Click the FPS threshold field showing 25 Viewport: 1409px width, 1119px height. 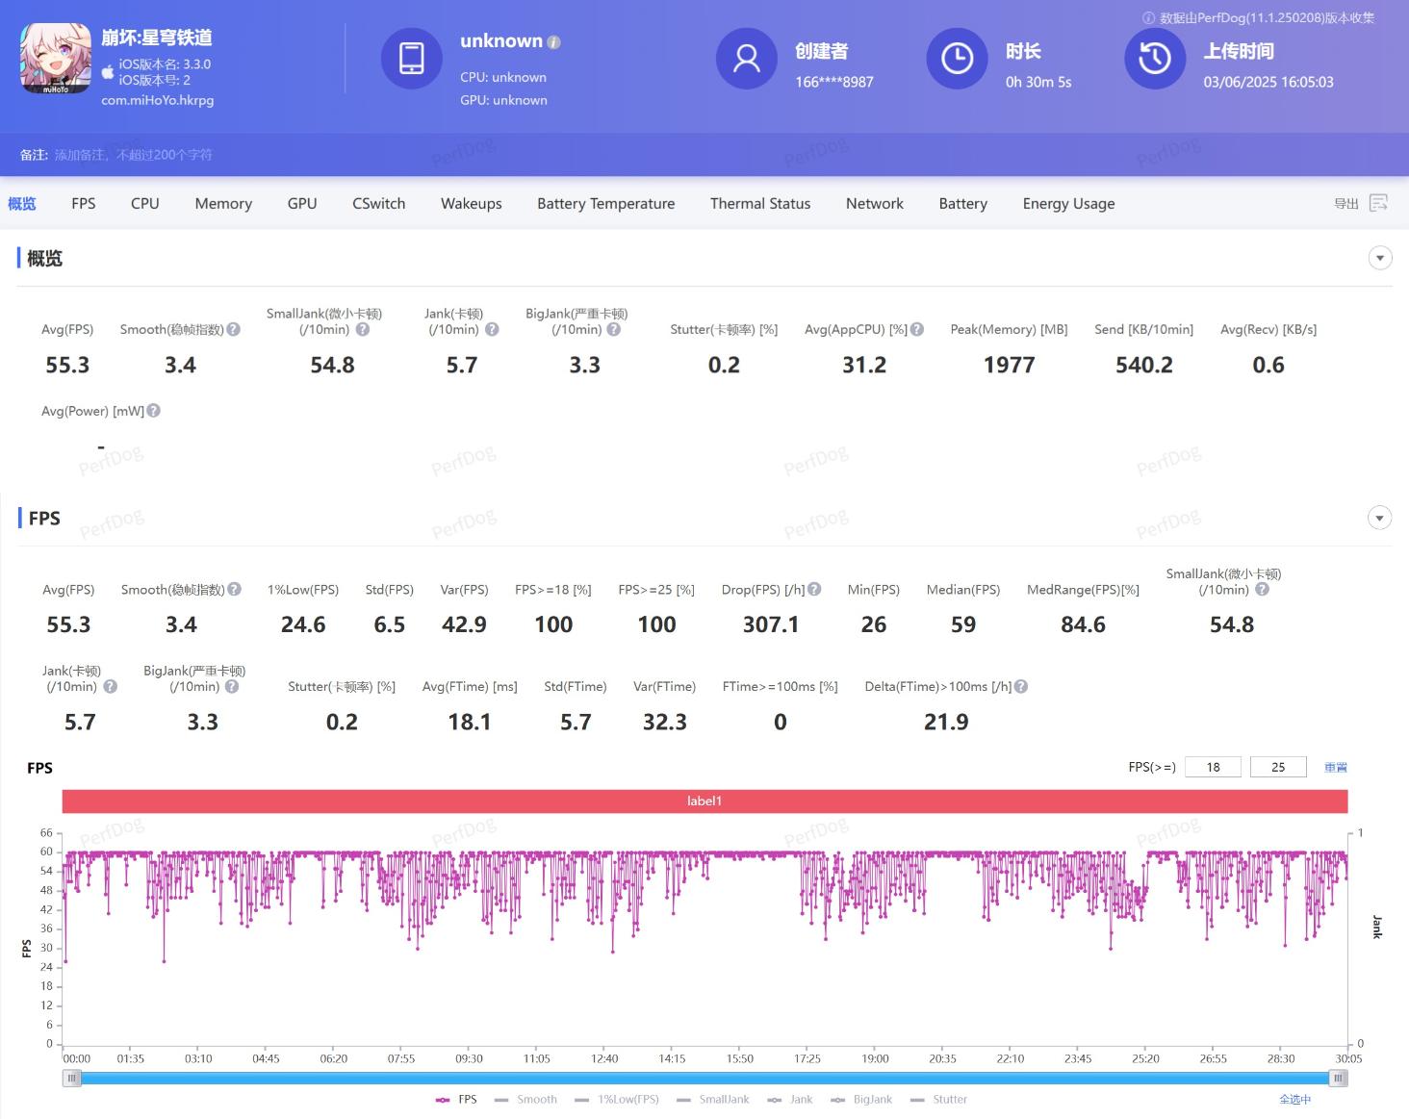[x=1278, y=767]
